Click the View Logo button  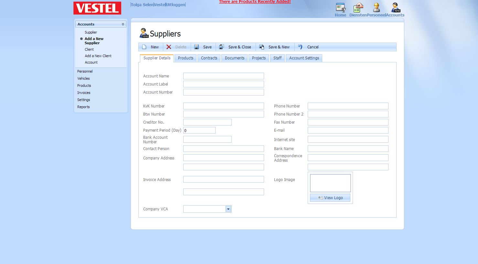(x=330, y=198)
